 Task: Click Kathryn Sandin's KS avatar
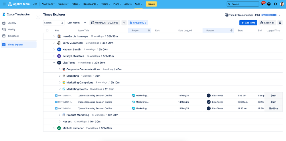(x=59, y=49)
